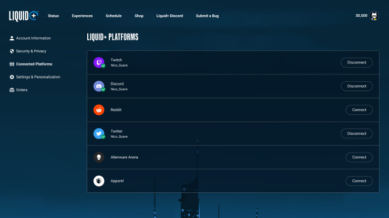Click the Nico_Suave name under Twitter
The width and height of the screenshot is (389, 218).
pos(119,137)
